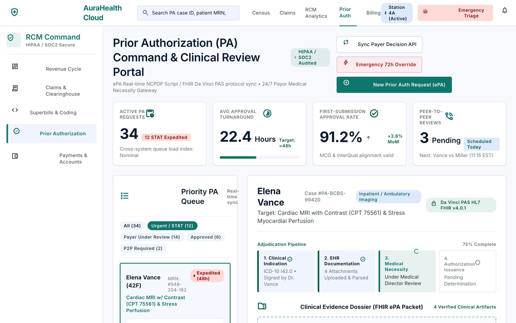Click the Payments & Accounts wallet icon

point(15,156)
